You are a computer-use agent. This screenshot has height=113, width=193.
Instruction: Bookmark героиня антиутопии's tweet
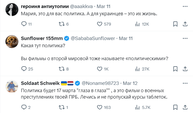click(176, 24)
